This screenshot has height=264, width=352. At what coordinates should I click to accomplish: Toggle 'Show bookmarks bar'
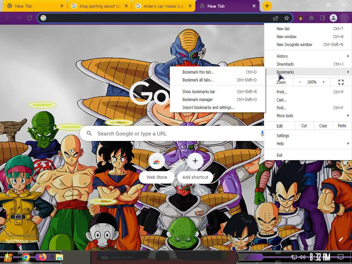[218, 91]
